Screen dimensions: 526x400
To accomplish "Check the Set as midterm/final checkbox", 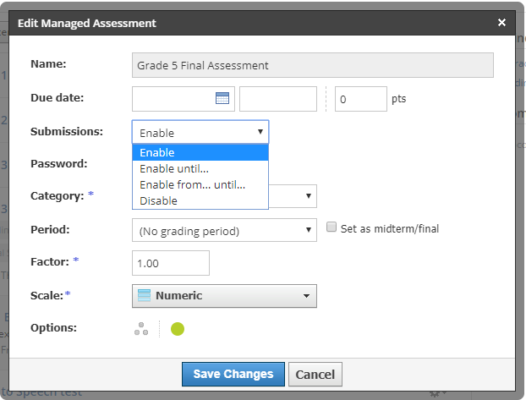I will [x=332, y=227].
